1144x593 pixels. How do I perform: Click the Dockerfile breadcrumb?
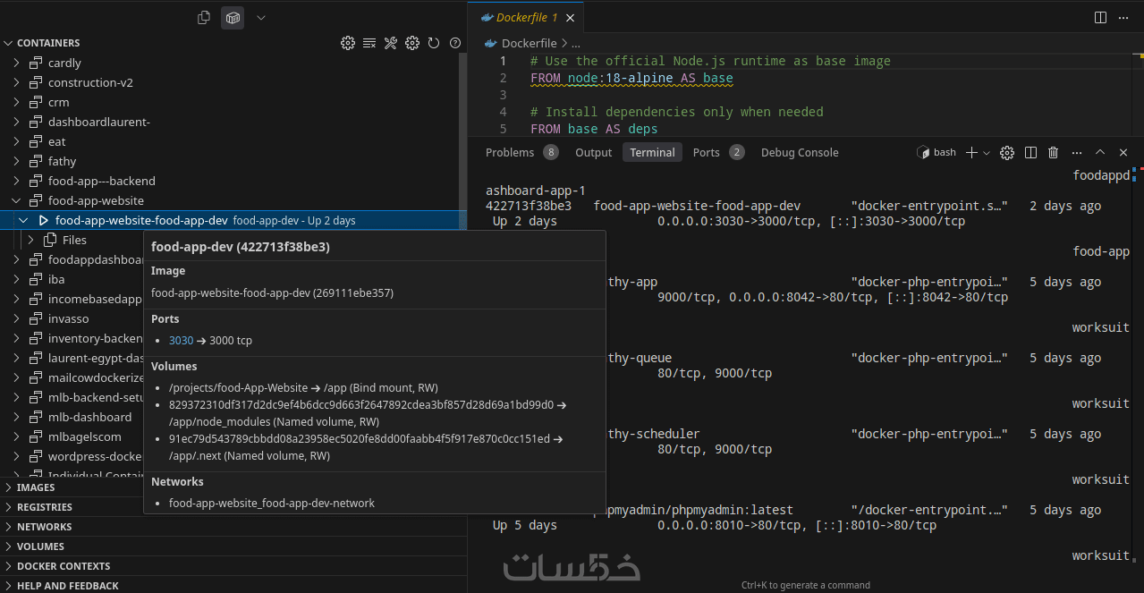click(529, 43)
